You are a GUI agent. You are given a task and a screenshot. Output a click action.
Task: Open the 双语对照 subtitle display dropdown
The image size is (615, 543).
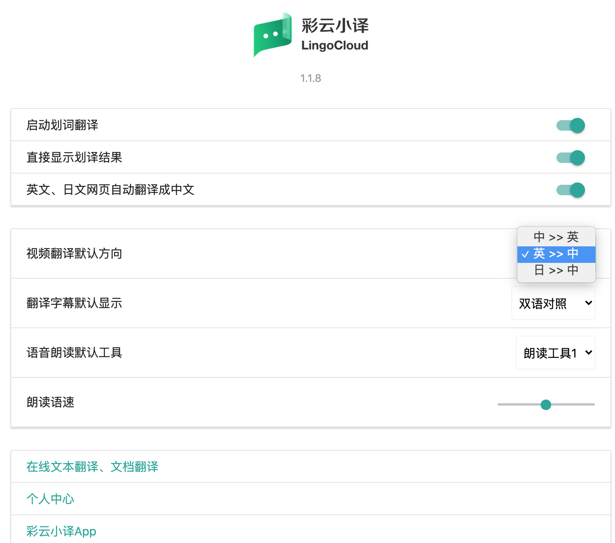(x=553, y=303)
